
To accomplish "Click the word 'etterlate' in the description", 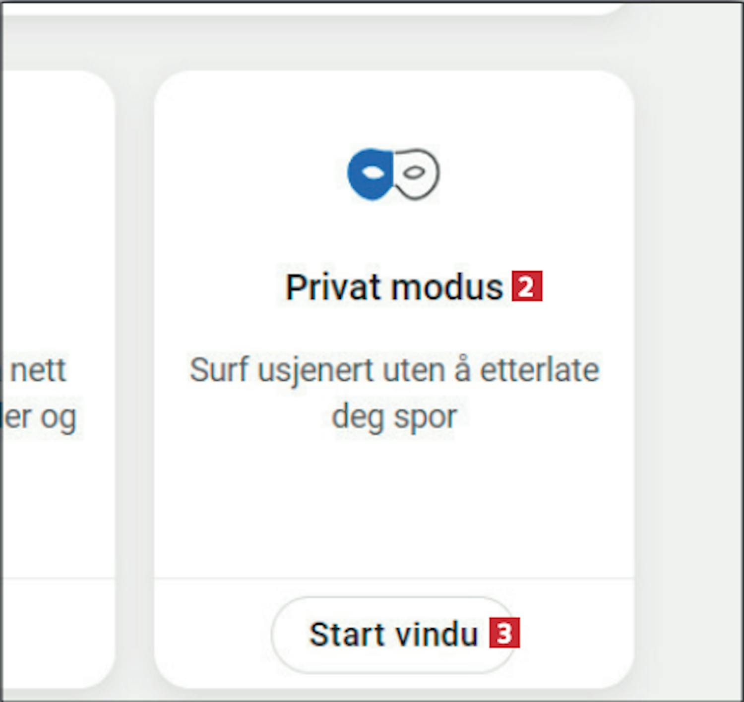I will (540, 370).
